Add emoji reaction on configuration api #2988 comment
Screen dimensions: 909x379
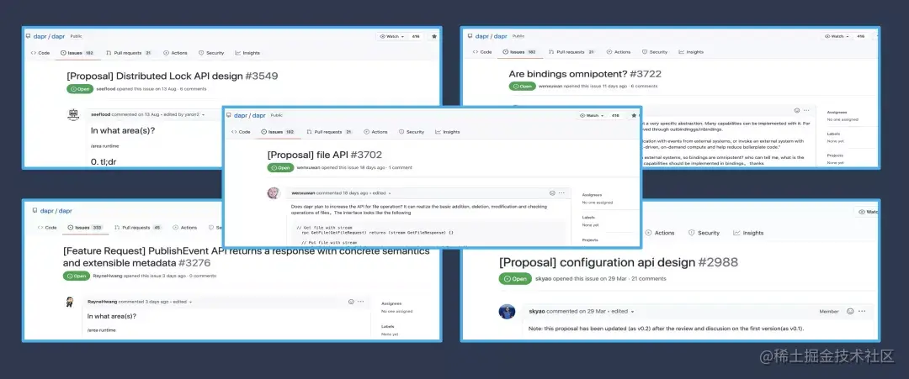[850, 311]
